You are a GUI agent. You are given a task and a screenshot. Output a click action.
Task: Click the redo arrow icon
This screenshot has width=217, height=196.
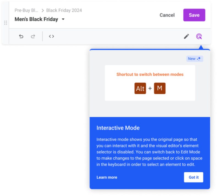coord(33,36)
